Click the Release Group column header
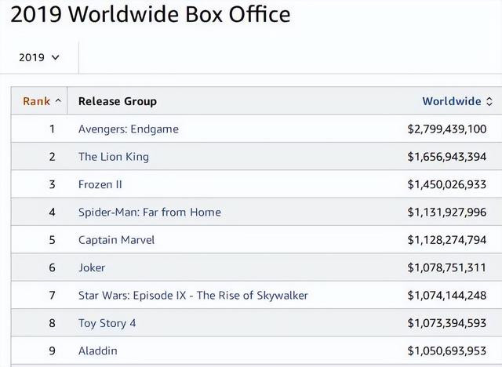 coord(118,101)
